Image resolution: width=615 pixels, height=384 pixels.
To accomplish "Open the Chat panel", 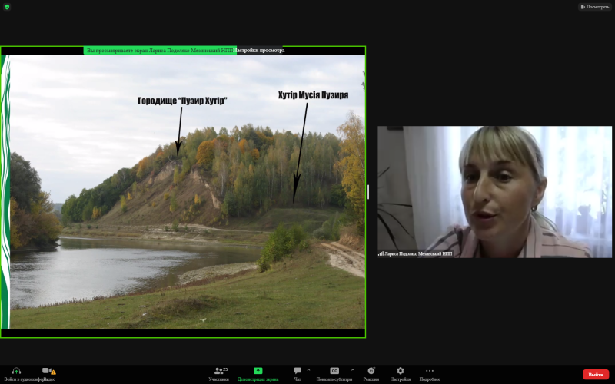I will click(298, 371).
